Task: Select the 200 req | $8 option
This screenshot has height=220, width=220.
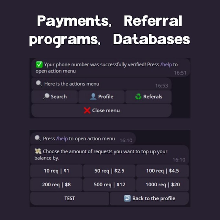Action: (56, 185)
